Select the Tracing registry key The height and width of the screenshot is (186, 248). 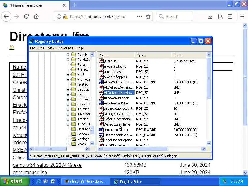[x=83, y=119]
